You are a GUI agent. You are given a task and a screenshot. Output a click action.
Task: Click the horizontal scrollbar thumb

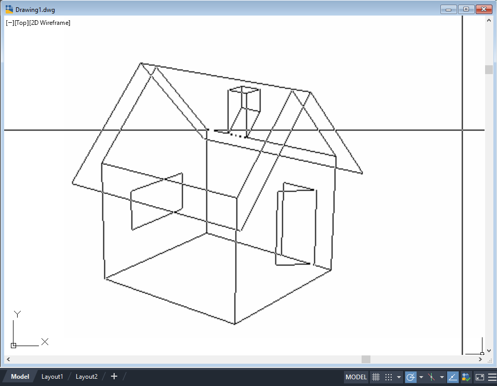point(366,359)
